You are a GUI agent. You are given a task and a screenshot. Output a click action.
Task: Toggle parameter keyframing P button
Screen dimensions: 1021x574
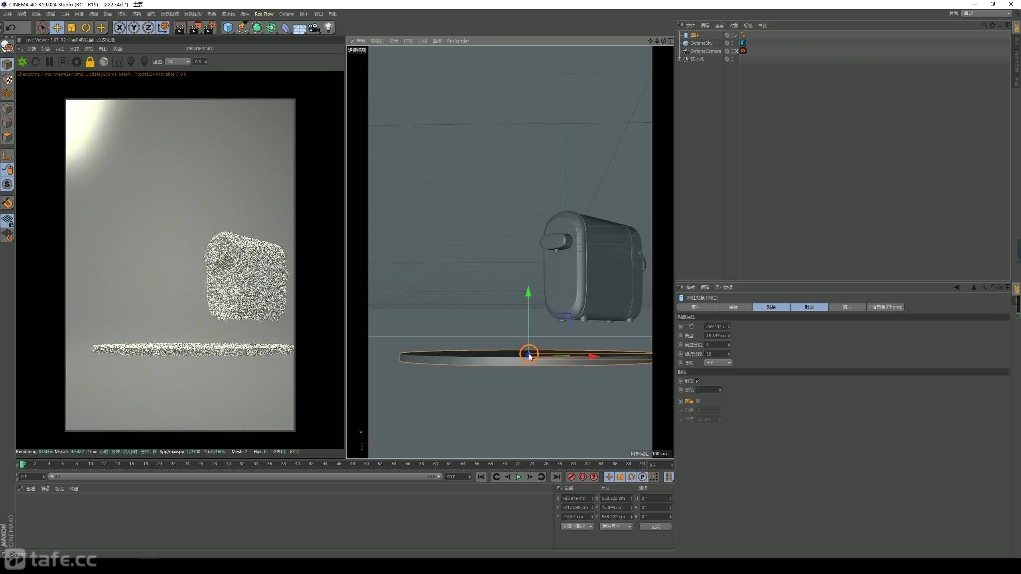pos(643,477)
